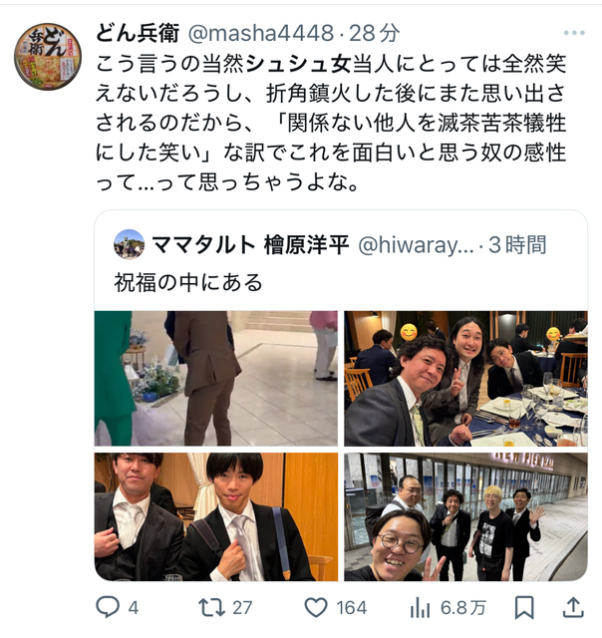Open the quoted user's small avatar
Viewport: 602px width, 638px height.
click(129, 244)
